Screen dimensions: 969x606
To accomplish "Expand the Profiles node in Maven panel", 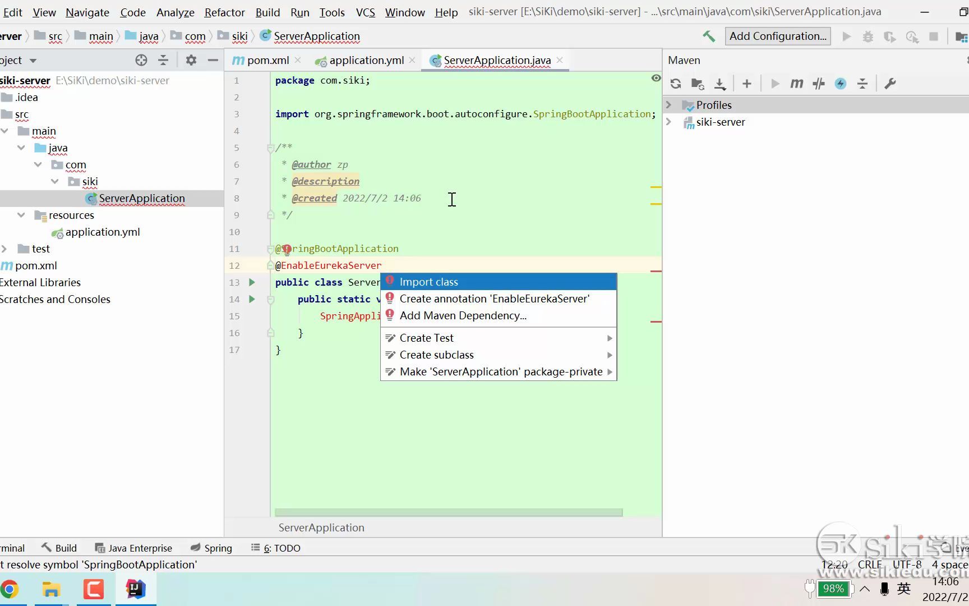I will coord(668,105).
